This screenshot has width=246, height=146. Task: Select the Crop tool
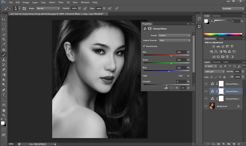click(4, 39)
